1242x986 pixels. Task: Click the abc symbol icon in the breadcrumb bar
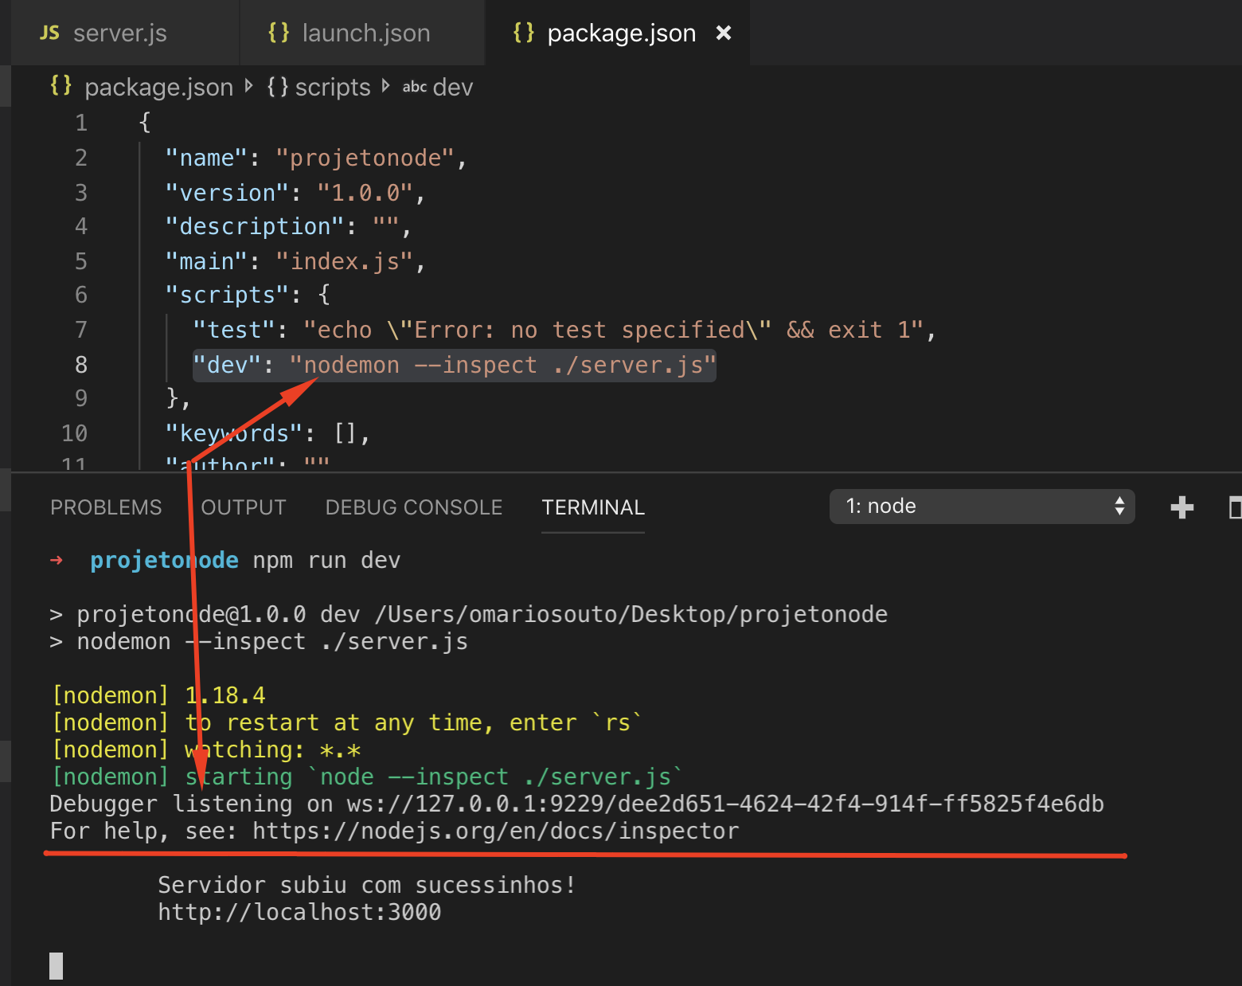click(x=414, y=86)
